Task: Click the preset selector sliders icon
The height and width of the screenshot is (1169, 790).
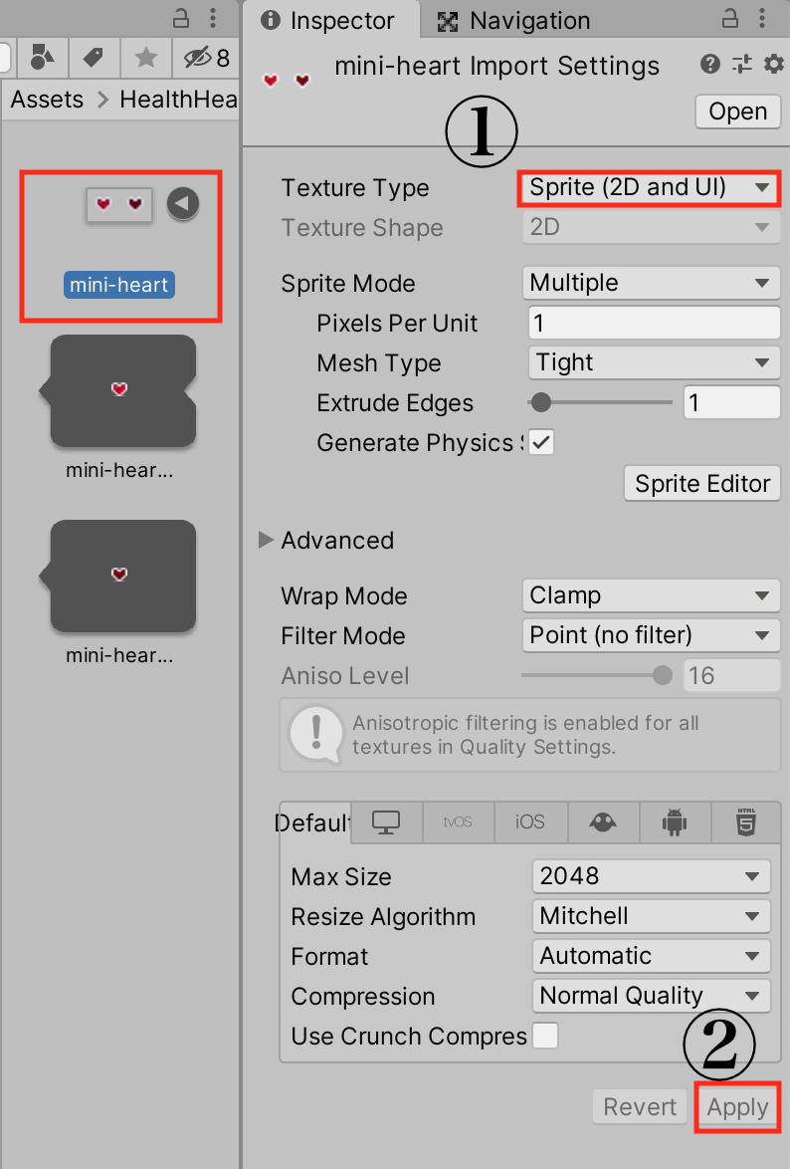Action: (x=741, y=65)
